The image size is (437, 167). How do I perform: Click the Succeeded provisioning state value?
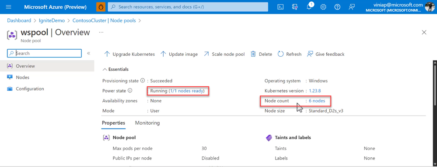coord(161,81)
